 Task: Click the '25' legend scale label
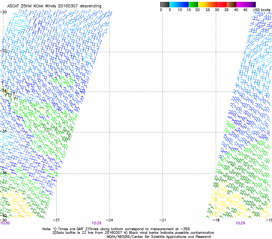(208, 10)
